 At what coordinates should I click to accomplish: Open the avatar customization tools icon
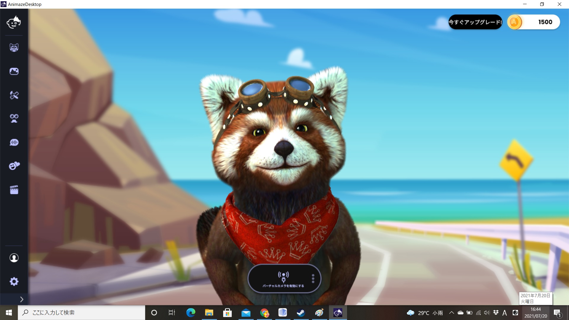pyautogui.click(x=14, y=95)
